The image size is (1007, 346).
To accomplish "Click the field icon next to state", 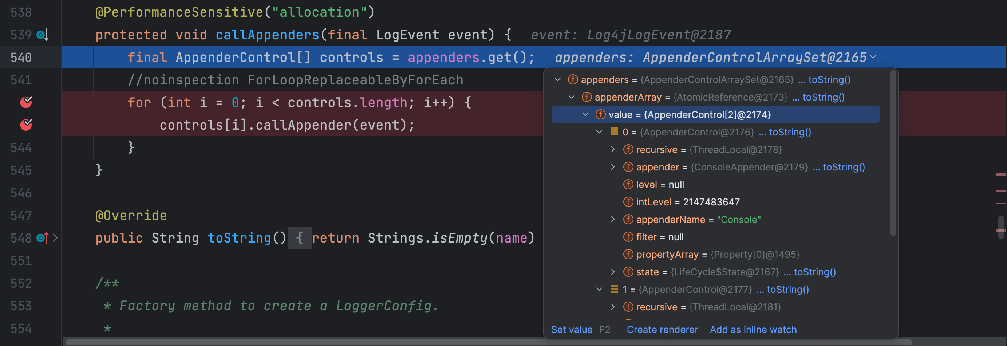I will (x=628, y=272).
